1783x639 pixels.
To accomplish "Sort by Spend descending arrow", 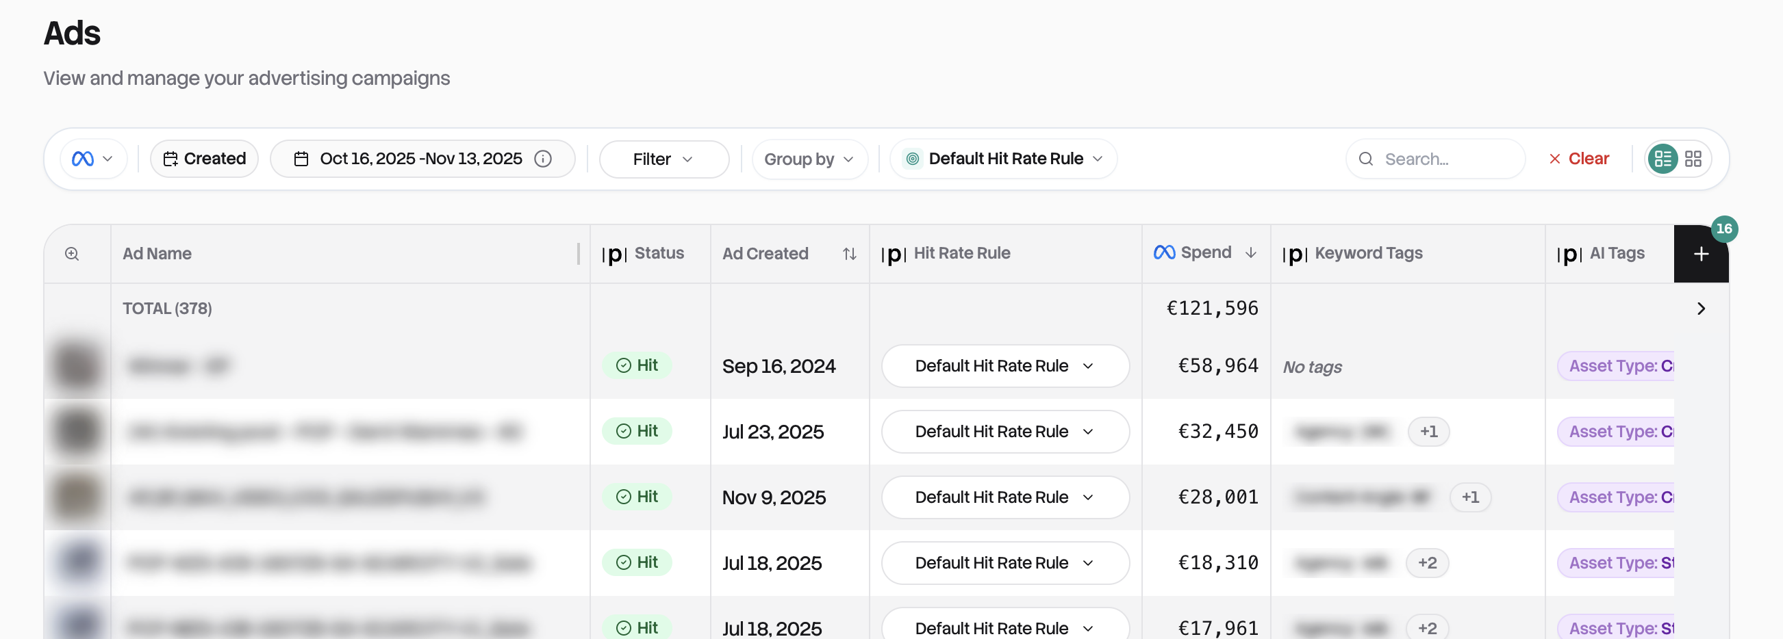I will coord(1251,253).
